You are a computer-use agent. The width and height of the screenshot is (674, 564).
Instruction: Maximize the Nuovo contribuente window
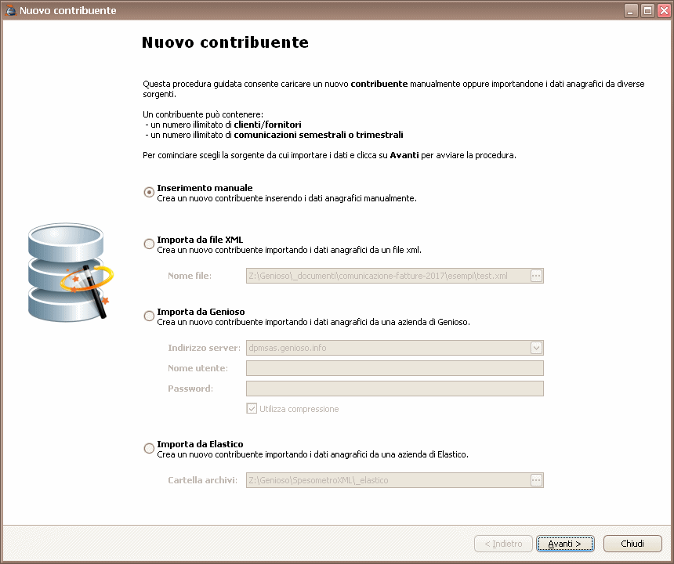(x=647, y=11)
